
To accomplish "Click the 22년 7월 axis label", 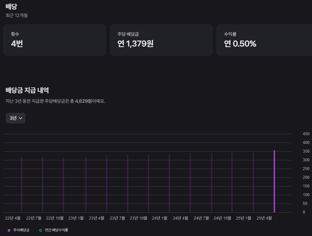I will 34,218.
